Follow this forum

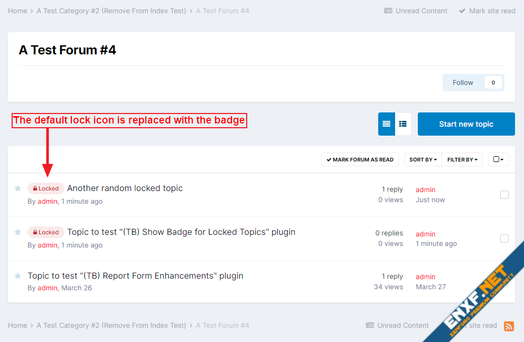click(x=463, y=82)
